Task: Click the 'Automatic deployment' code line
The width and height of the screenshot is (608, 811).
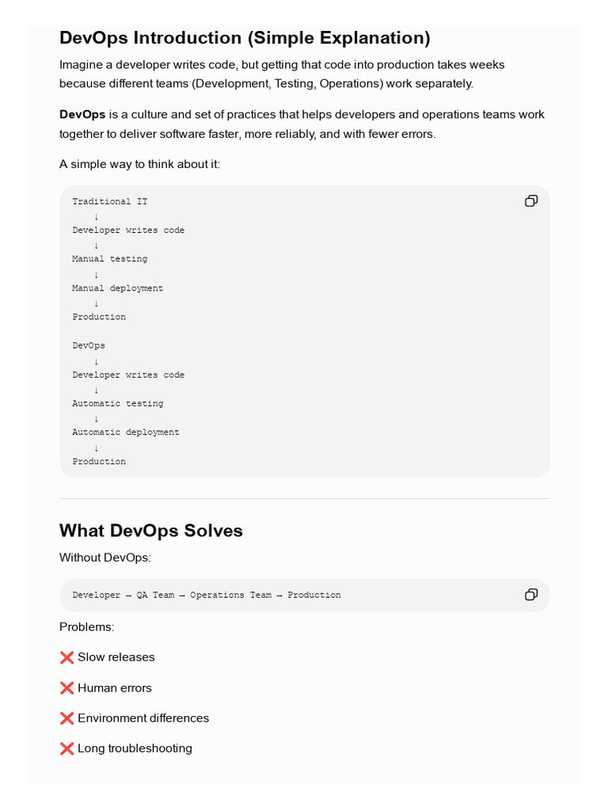Action: click(x=126, y=432)
